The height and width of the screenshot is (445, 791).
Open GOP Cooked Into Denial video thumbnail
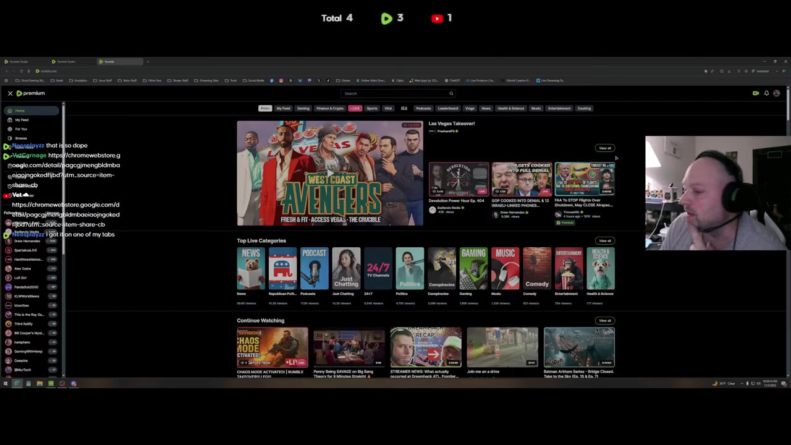pos(522,179)
